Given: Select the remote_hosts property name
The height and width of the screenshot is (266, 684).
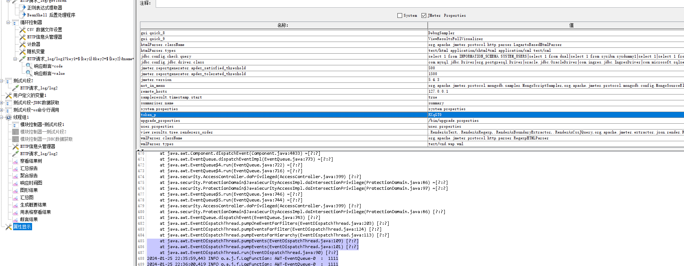Looking at the screenshot, I should [154, 91].
